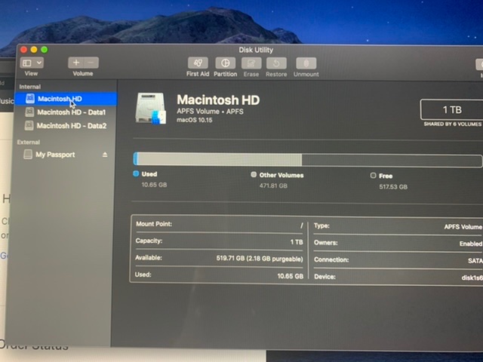Click the Unmount toolbar icon

[x=306, y=63]
